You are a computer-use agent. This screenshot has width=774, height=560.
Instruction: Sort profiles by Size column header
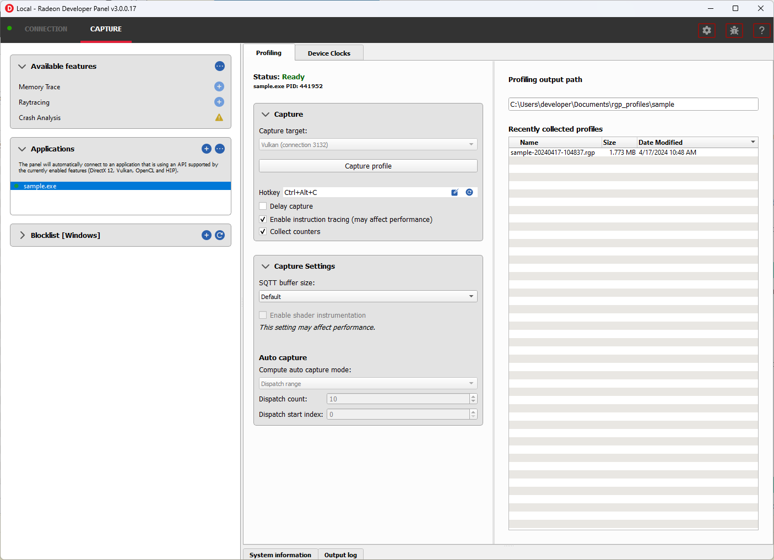pyautogui.click(x=619, y=142)
